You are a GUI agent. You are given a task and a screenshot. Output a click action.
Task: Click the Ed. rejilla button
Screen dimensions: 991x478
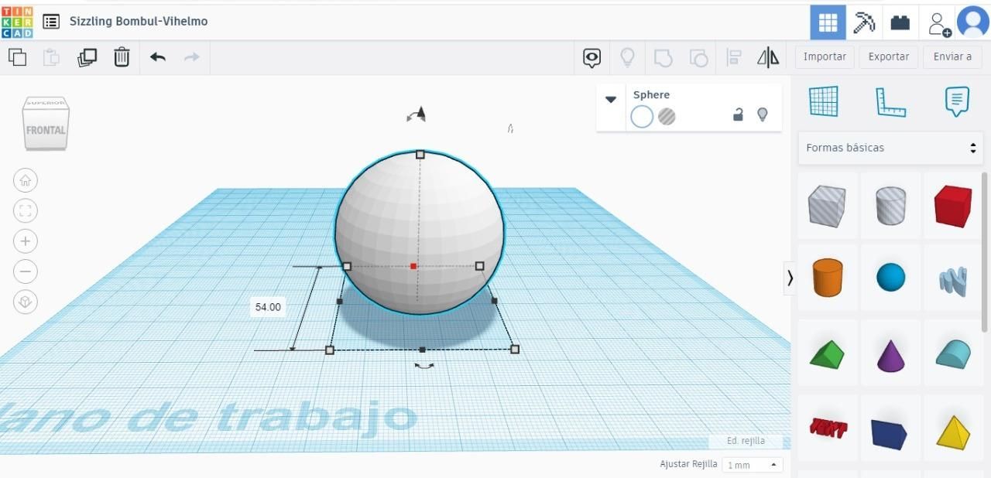click(x=746, y=441)
